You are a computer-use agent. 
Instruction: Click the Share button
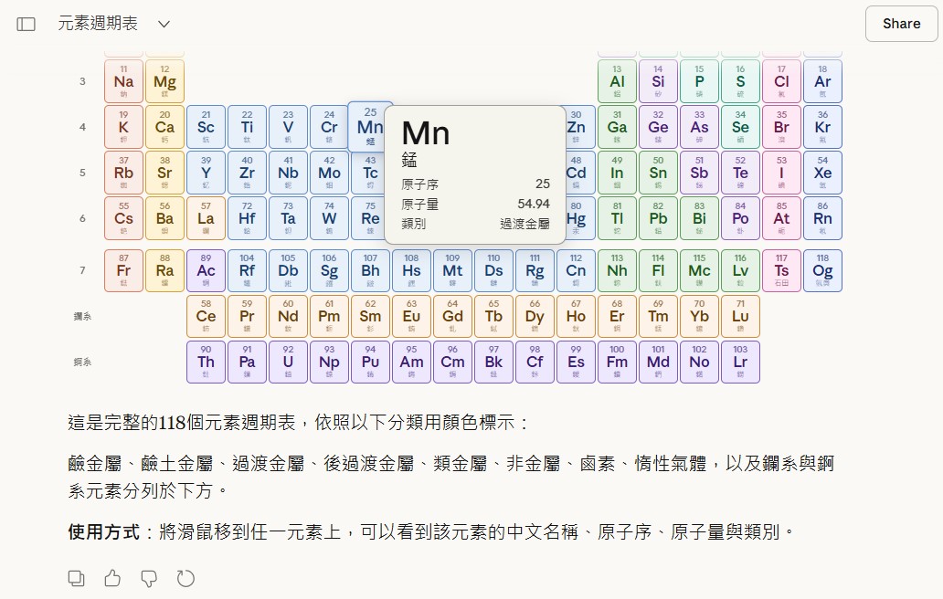[x=901, y=24]
